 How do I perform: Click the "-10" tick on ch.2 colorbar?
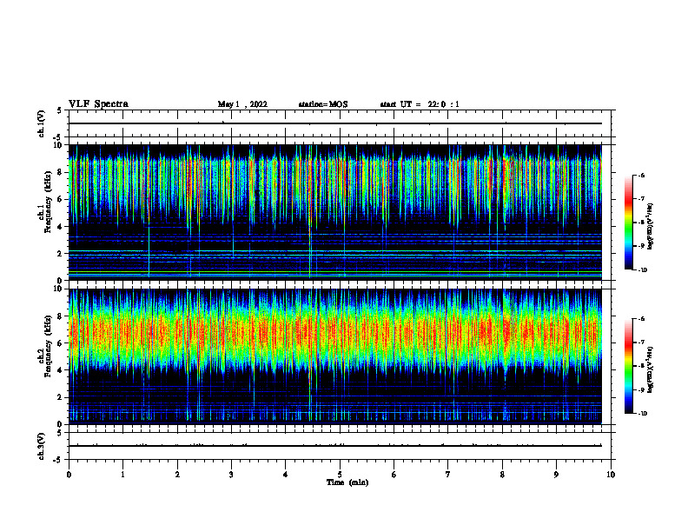tap(643, 414)
